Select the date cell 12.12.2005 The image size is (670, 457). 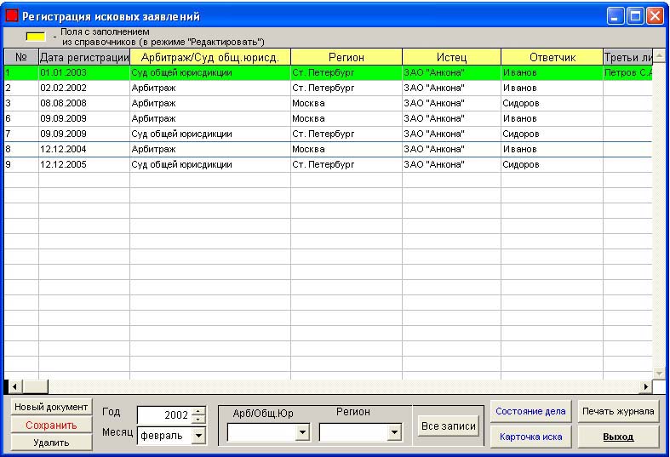(84, 164)
